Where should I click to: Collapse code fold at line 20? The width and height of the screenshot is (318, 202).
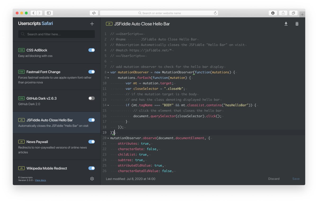click(108, 138)
